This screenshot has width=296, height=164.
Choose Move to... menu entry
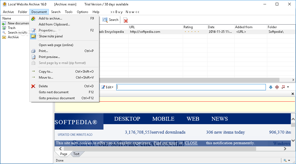(x=64, y=78)
